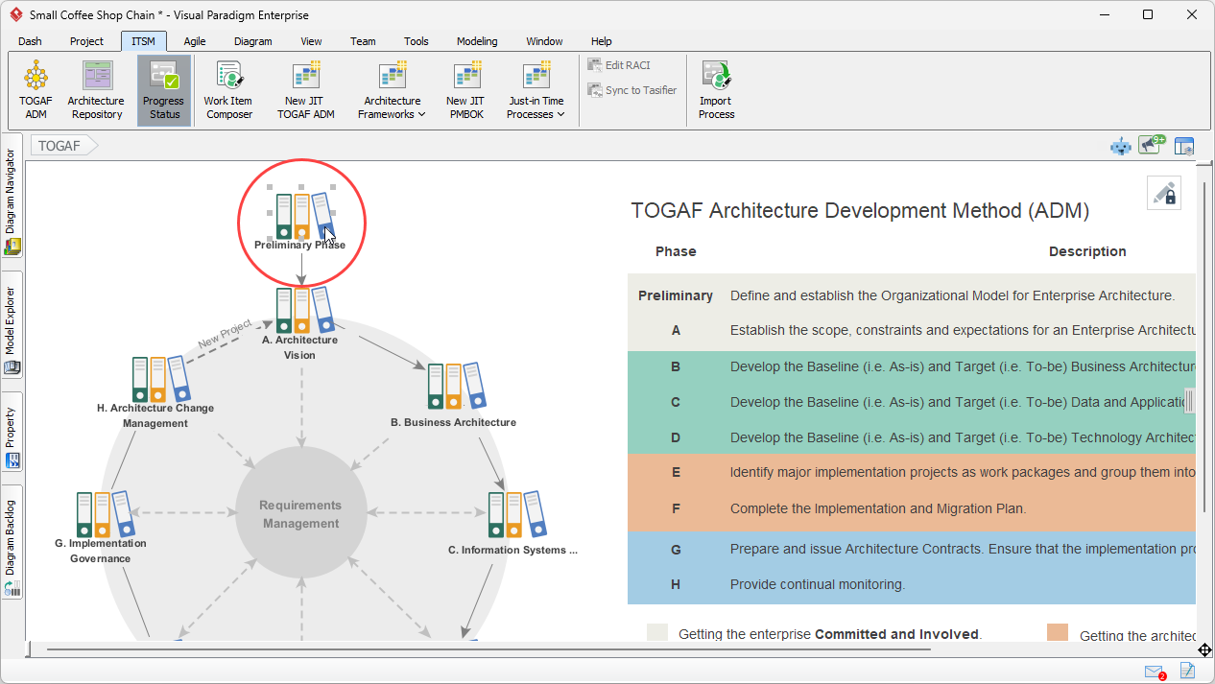The width and height of the screenshot is (1215, 684).
Task: Switch to the Agile ribbon tab
Action: 195,40
